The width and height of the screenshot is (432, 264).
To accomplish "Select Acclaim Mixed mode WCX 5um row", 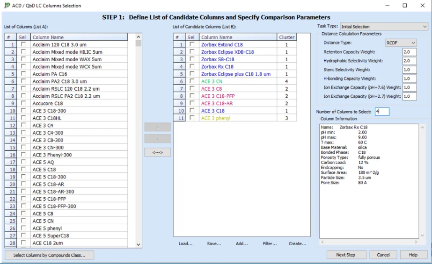I will [66, 66].
